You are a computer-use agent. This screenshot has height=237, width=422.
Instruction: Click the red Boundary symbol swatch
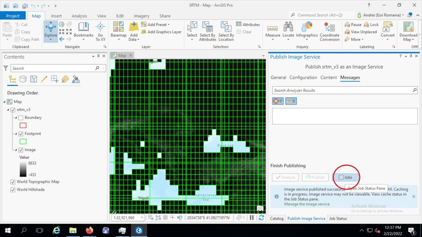click(23, 126)
